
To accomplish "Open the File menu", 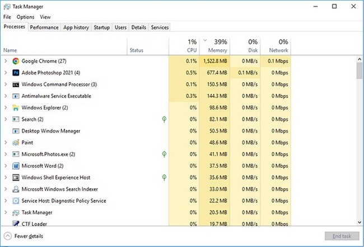I will click(7, 17).
